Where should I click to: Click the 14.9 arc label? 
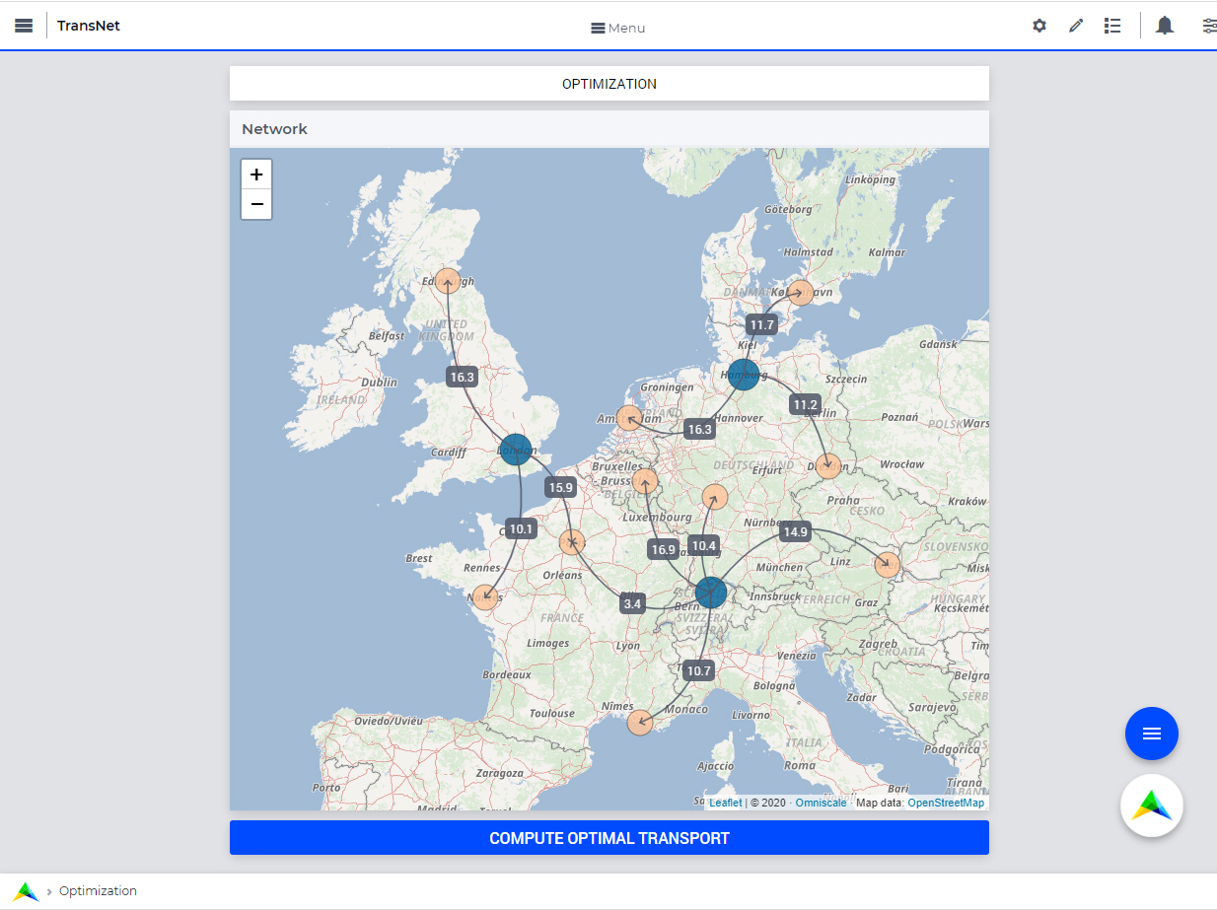pos(795,531)
